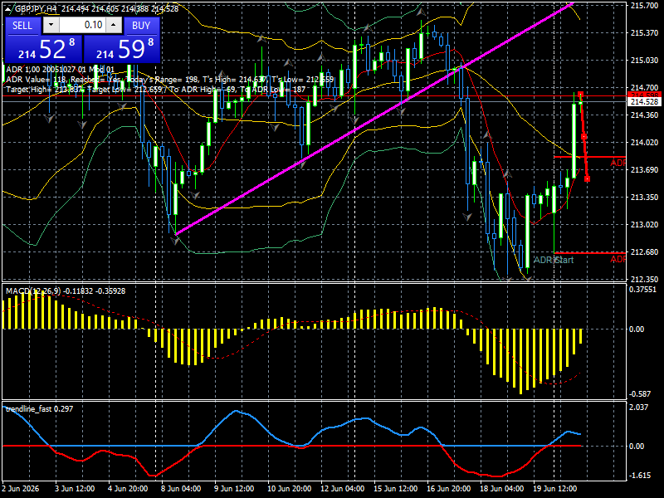
Task: Click the ADR Start label
Action: [x=554, y=260]
